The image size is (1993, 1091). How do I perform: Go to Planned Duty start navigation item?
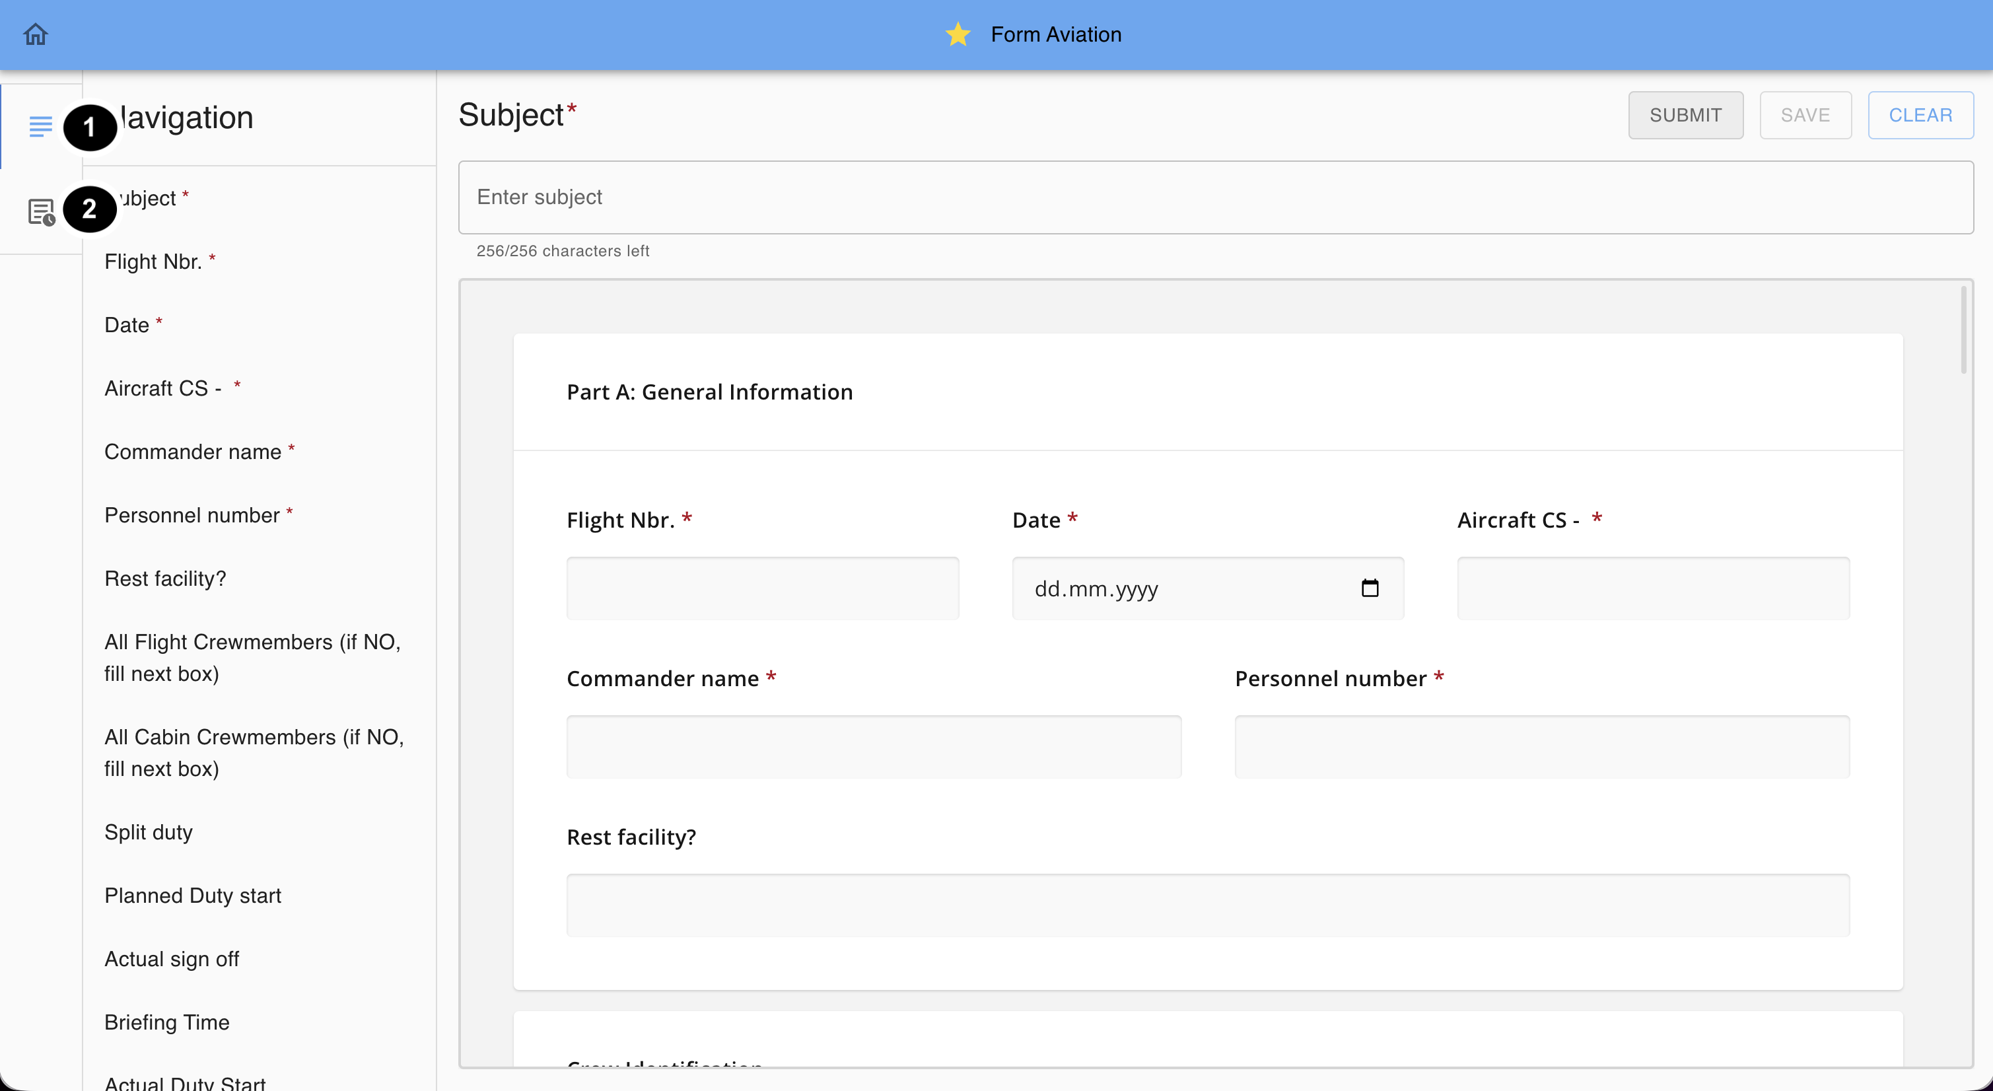[x=193, y=896]
